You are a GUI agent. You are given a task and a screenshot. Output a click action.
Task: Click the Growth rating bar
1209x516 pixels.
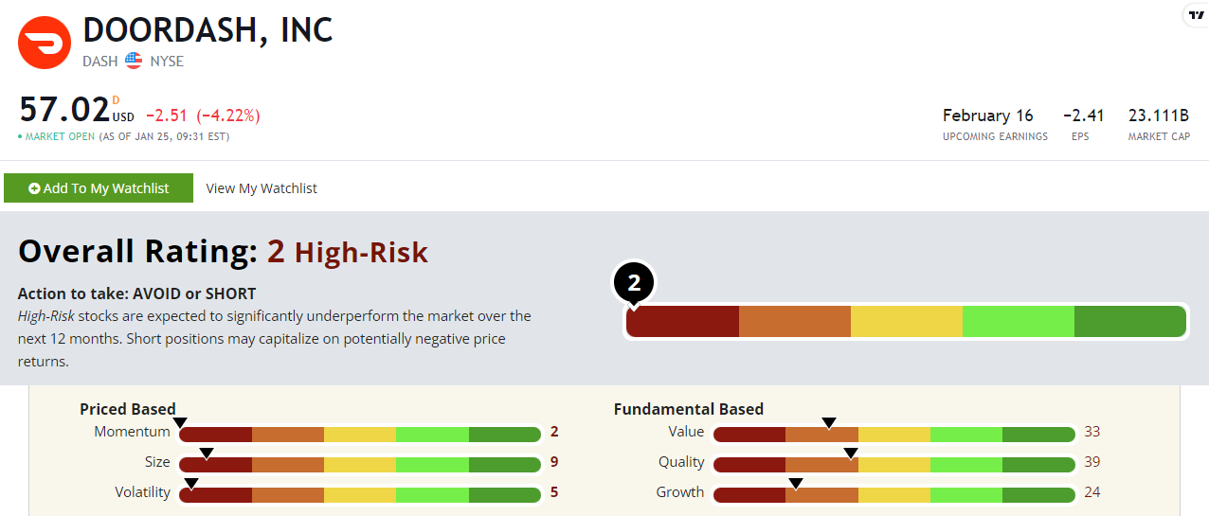point(893,495)
